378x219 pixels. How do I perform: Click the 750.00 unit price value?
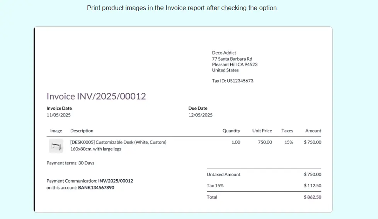[265, 142]
